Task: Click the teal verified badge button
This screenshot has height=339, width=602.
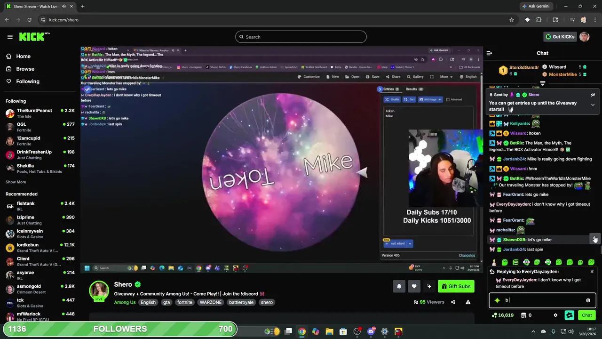Action: point(570,315)
